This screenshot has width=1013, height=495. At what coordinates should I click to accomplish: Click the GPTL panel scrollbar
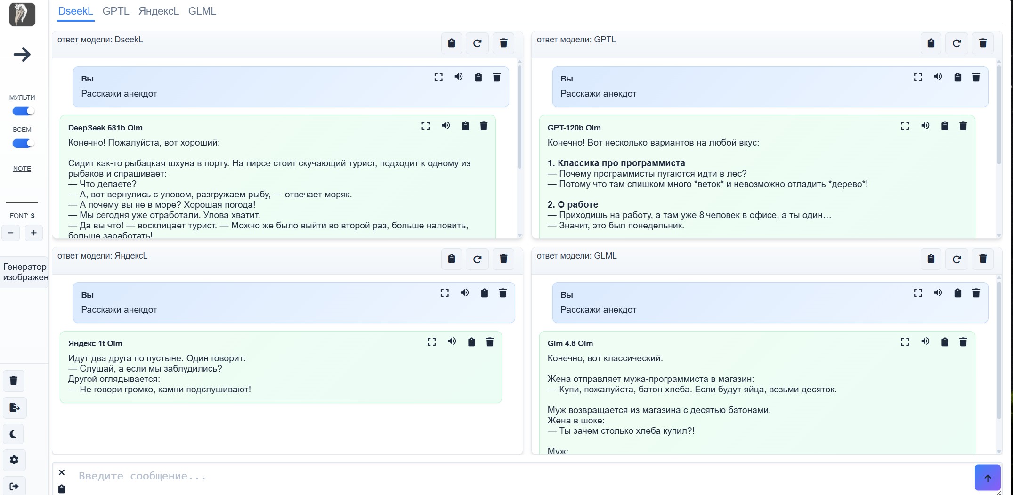[x=999, y=115]
